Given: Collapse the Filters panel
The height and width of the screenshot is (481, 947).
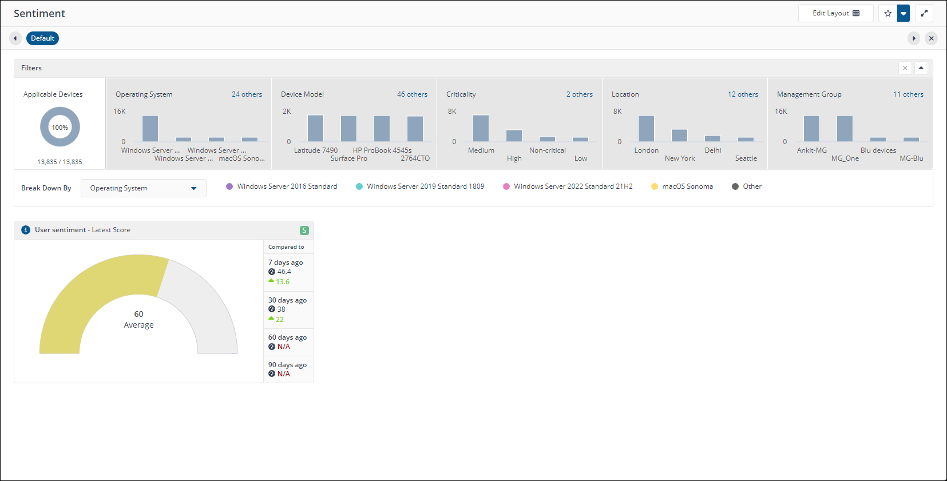Looking at the screenshot, I should [x=921, y=68].
